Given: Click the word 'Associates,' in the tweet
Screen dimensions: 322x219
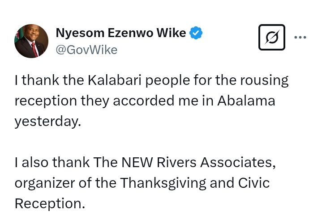Looking at the screenshot, I should click(237, 163).
